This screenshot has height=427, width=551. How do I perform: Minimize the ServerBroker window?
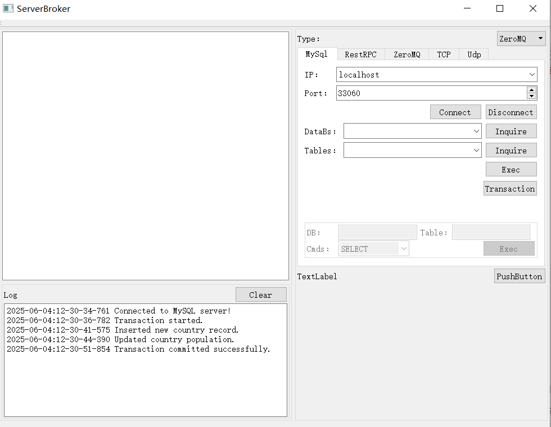(x=467, y=8)
